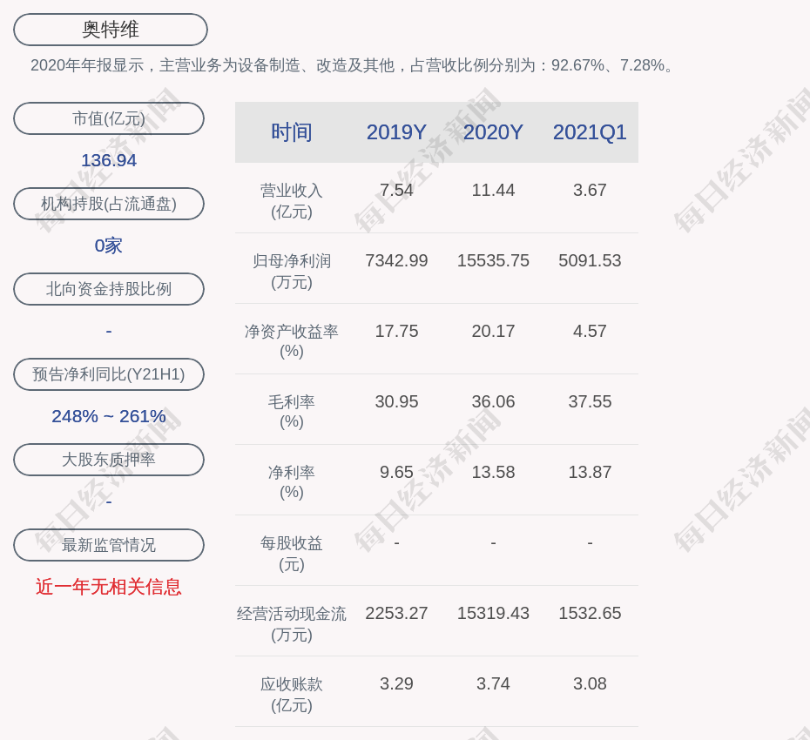
Task: Click the 机构持股(占流通盘) label
Action: click(x=109, y=204)
